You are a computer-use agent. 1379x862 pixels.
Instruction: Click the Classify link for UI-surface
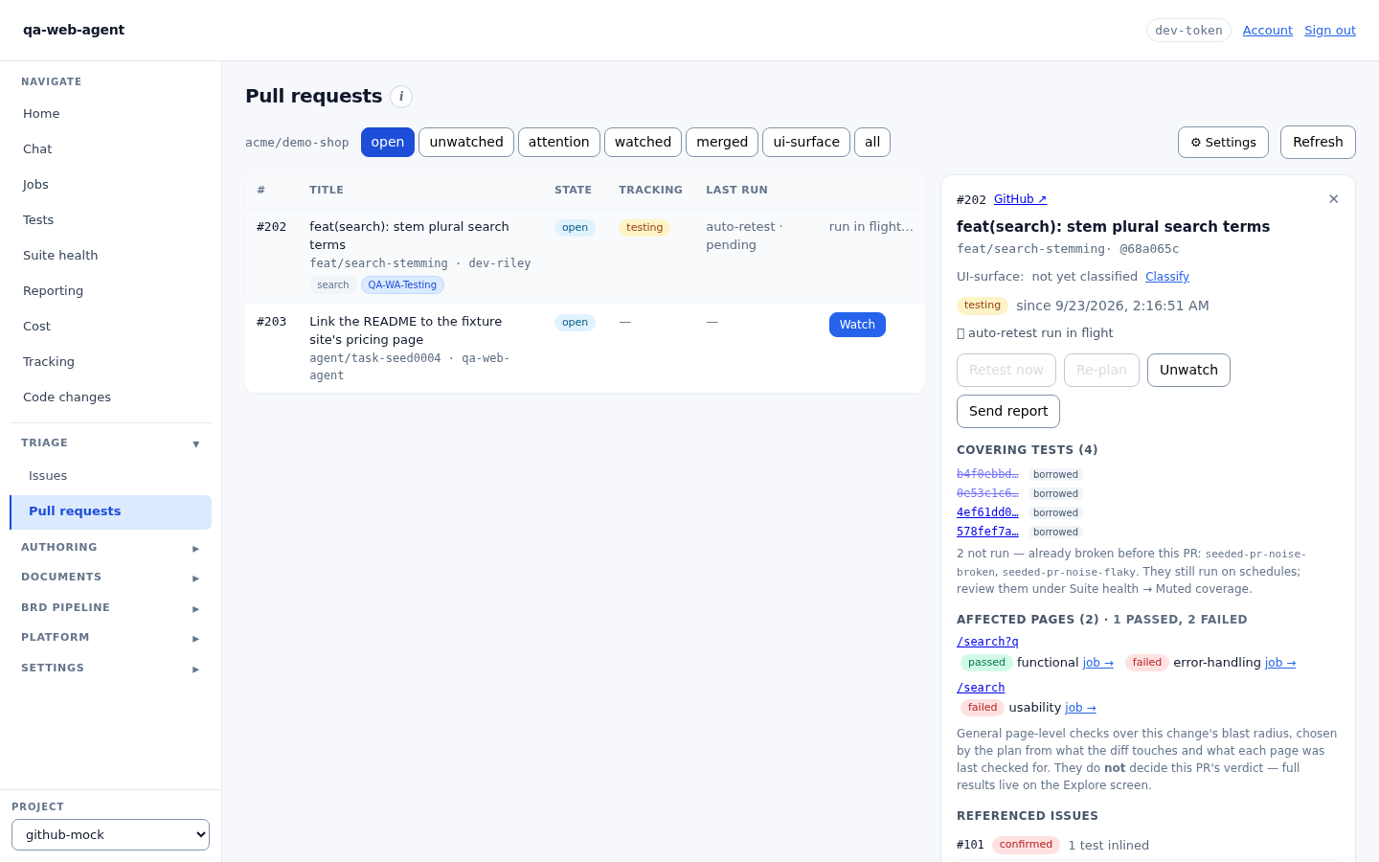coord(1167,277)
